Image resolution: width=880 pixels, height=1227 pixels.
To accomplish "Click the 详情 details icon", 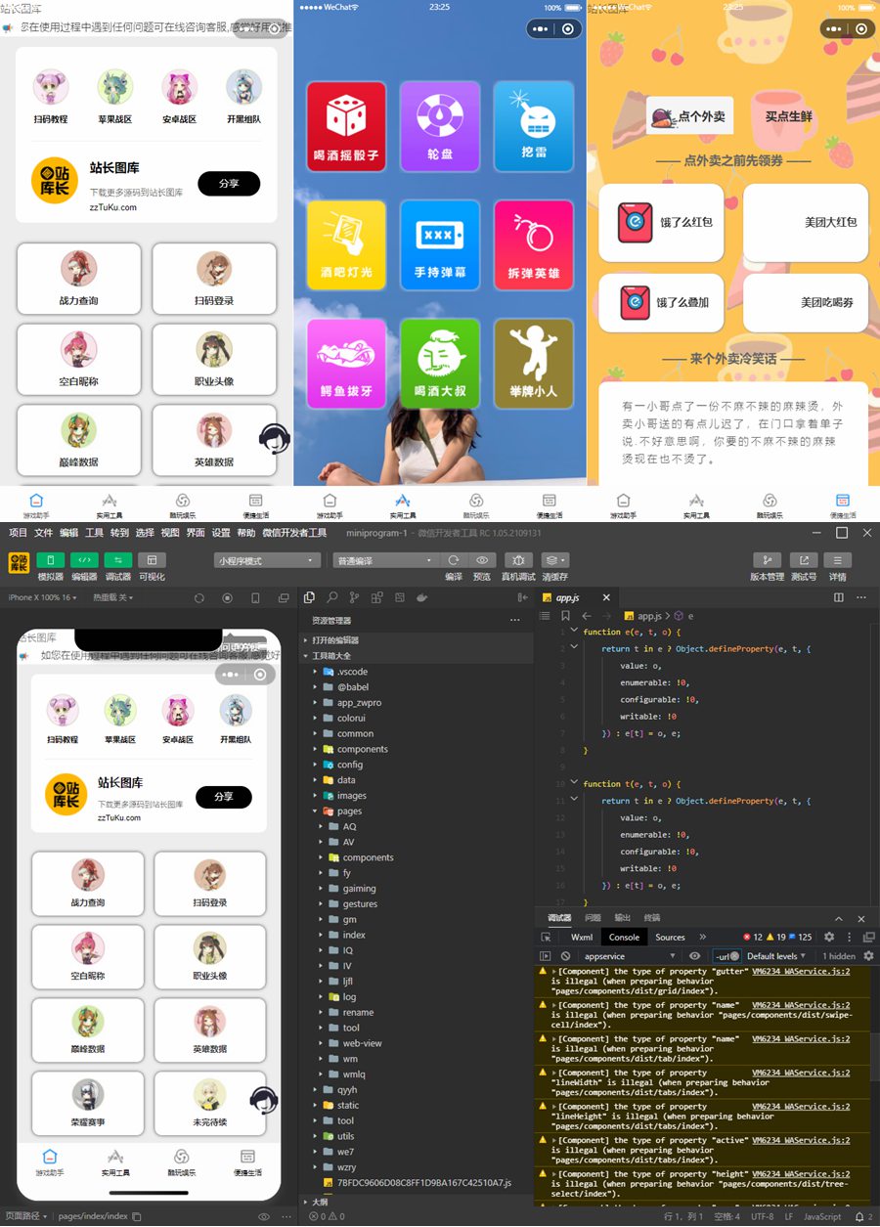I will (x=837, y=560).
